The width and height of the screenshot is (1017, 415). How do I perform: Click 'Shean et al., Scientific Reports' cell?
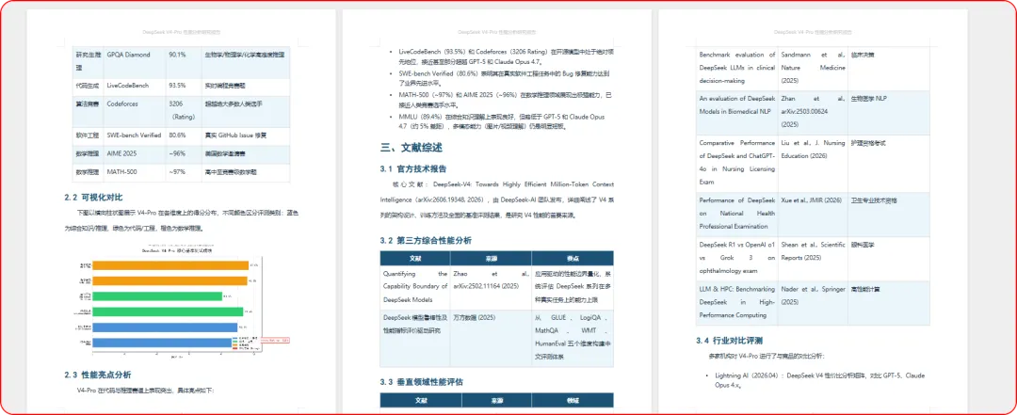(x=814, y=258)
